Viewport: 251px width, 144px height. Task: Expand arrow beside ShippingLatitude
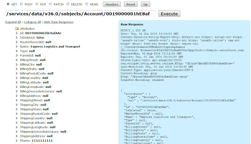[16, 123]
